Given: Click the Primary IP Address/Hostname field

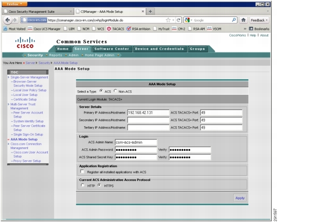Looking at the screenshot, I should [x=148, y=113].
